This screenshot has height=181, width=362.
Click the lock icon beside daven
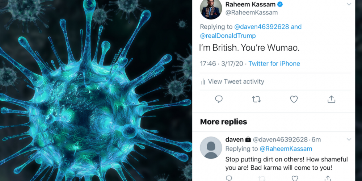pos(248,139)
